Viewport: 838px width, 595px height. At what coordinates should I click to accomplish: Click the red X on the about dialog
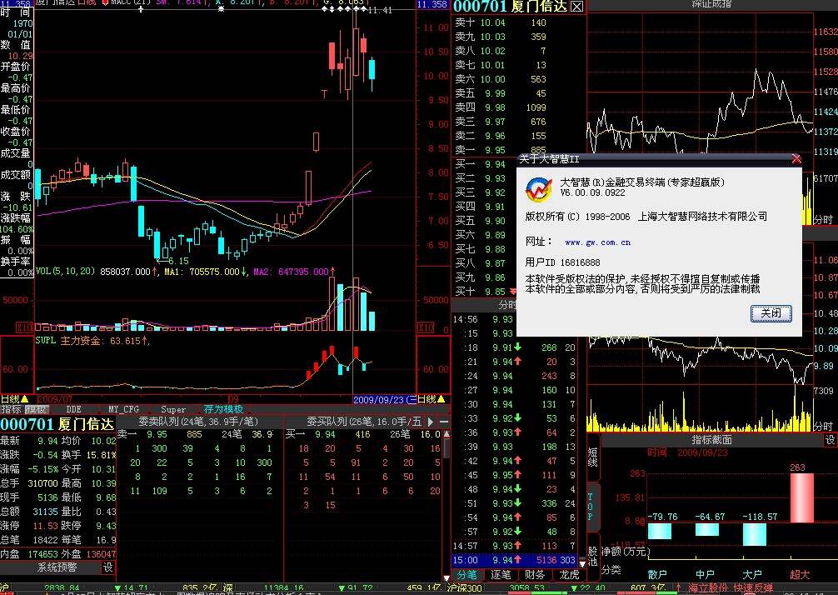point(796,159)
